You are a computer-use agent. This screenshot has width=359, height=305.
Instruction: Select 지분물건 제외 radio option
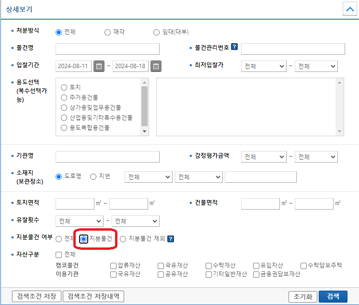(x=123, y=239)
